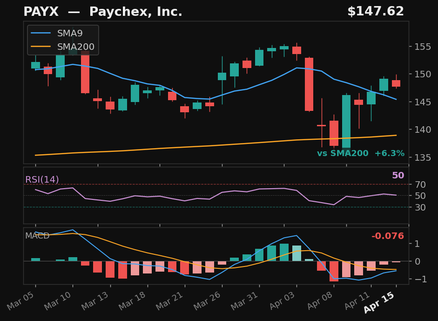Select the SMA200 legend entry

coord(63,47)
